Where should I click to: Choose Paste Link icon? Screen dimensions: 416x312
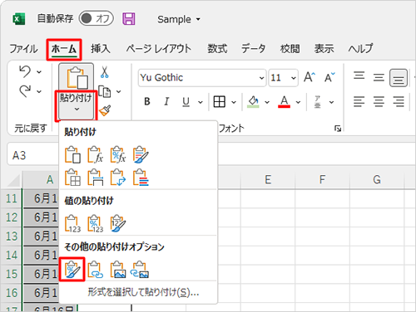(96, 270)
